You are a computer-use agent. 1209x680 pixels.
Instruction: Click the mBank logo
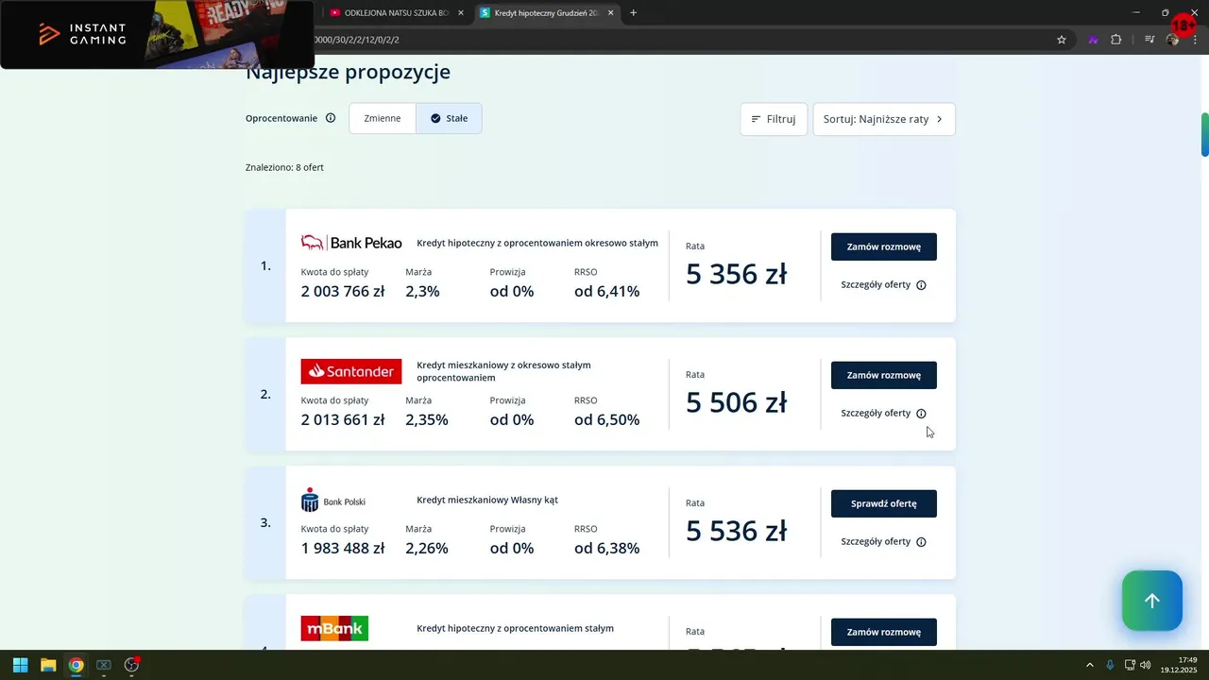coord(334,629)
